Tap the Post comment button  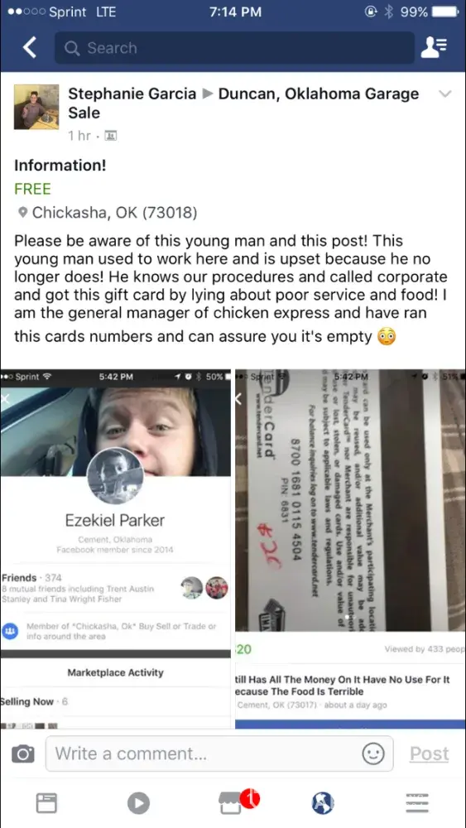point(429,753)
